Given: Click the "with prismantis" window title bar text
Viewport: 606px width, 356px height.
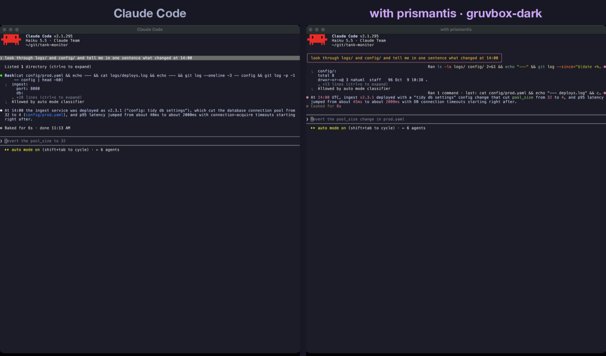Looking at the screenshot, I should pos(456,29).
